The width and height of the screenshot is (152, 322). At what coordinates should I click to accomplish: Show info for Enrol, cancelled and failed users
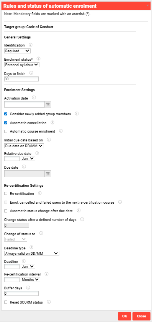pyautogui.click(x=120, y=202)
